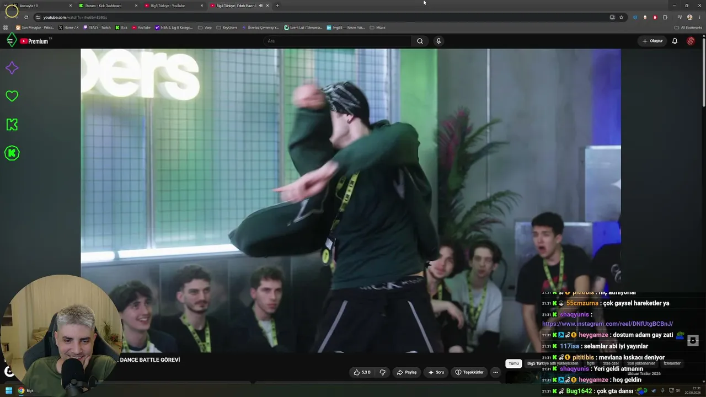Open the Müzik bookmarks folder
Viewport: 706px width, 397px height.
tap(378, 28)
